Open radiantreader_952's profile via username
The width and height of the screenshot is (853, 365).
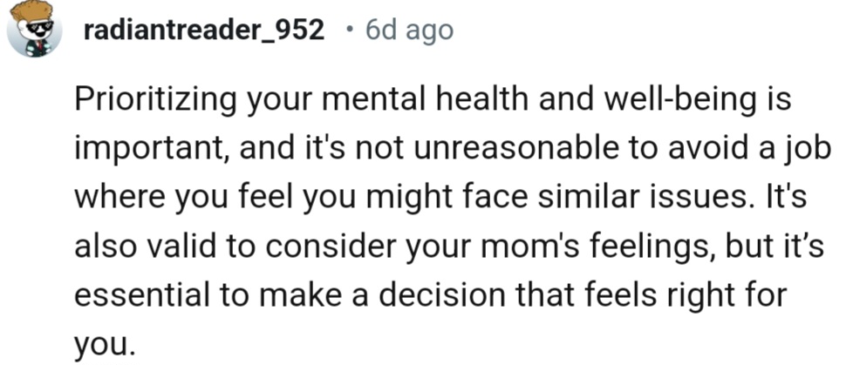click(x=205, y=30)
